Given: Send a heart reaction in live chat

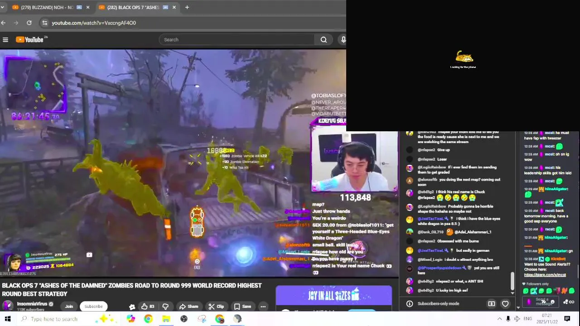Looking at the screenshot, I should tap(505, 304).
